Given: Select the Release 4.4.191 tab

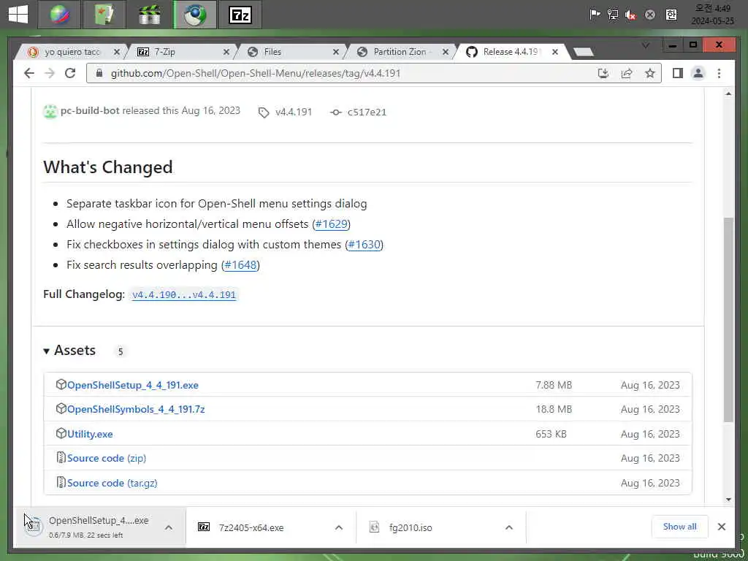Looking at the screenshot, I should 511,52.
